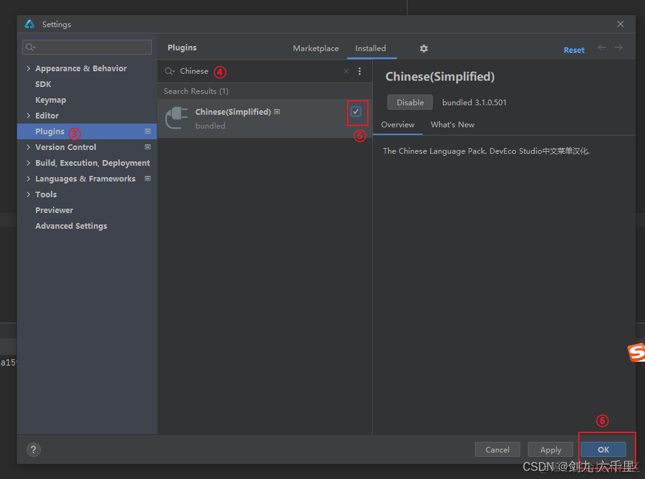Click the Sogou input method icon
The height and width of the screenshot is (479, 645).
tap(636, 352)
